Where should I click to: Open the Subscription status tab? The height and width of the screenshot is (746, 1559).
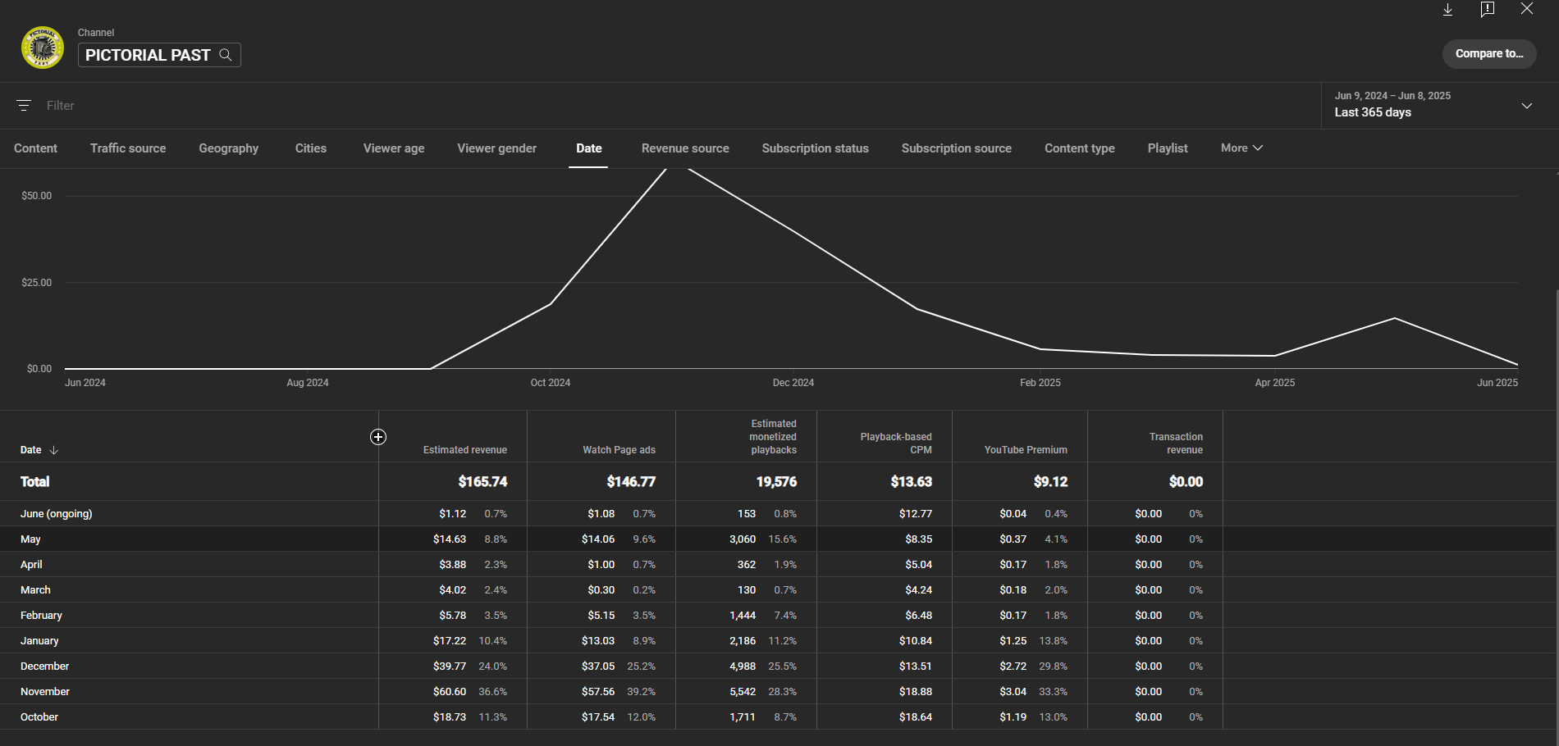[x=815, y=148]
